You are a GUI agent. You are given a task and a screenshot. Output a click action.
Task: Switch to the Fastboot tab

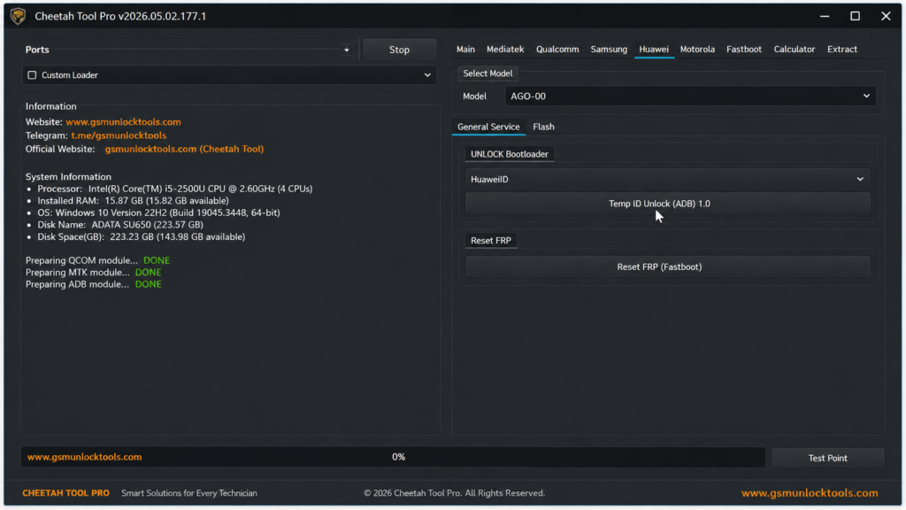coord(743,50)
